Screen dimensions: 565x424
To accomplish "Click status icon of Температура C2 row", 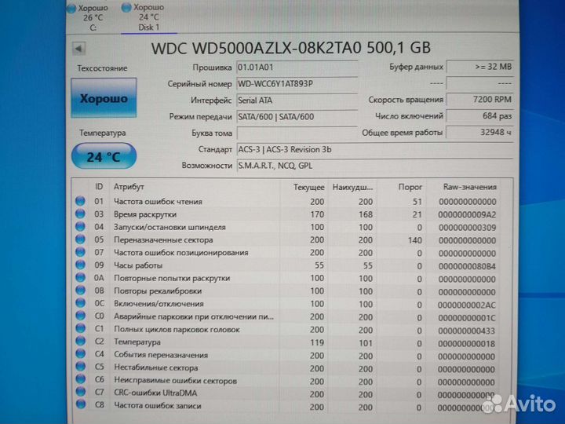I will (x=80, y=342).
